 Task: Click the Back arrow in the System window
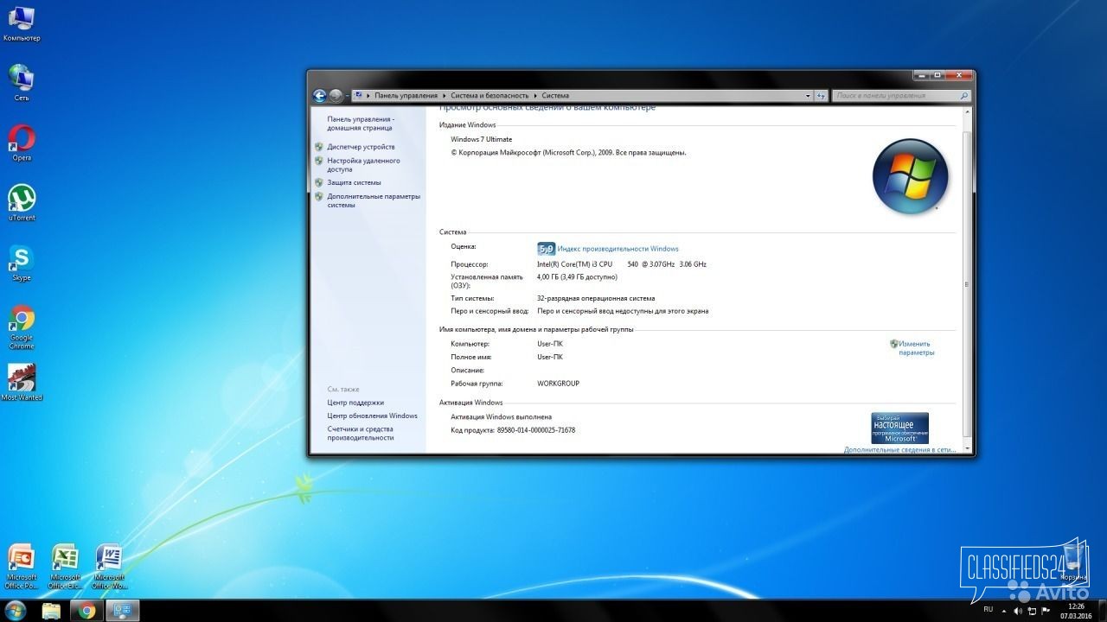pyautogui.click(x=319, y=96)
